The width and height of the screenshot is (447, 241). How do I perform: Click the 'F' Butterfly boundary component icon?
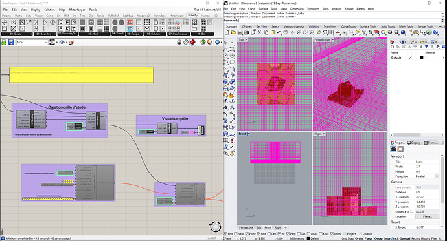tap(67, 22)
